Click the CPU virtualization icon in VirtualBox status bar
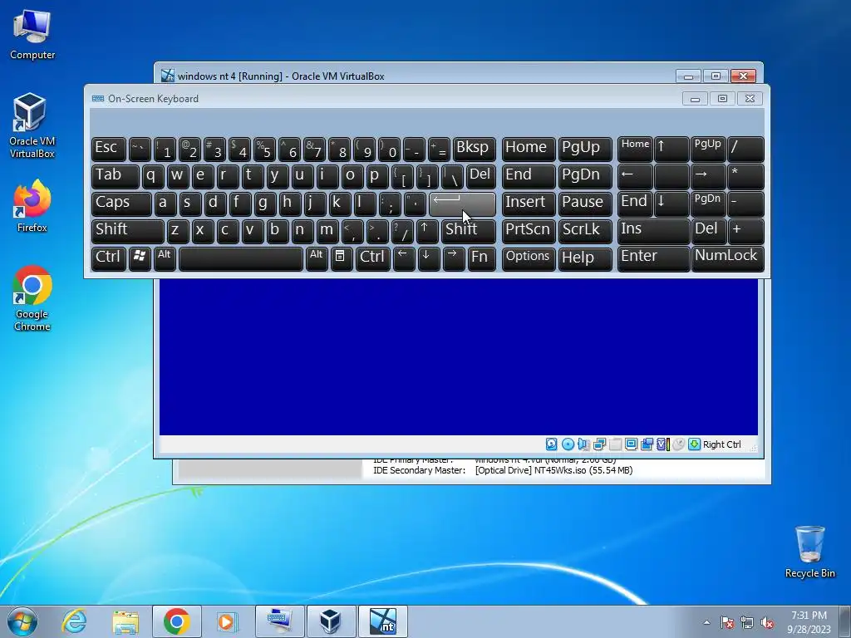 point(662,444)
